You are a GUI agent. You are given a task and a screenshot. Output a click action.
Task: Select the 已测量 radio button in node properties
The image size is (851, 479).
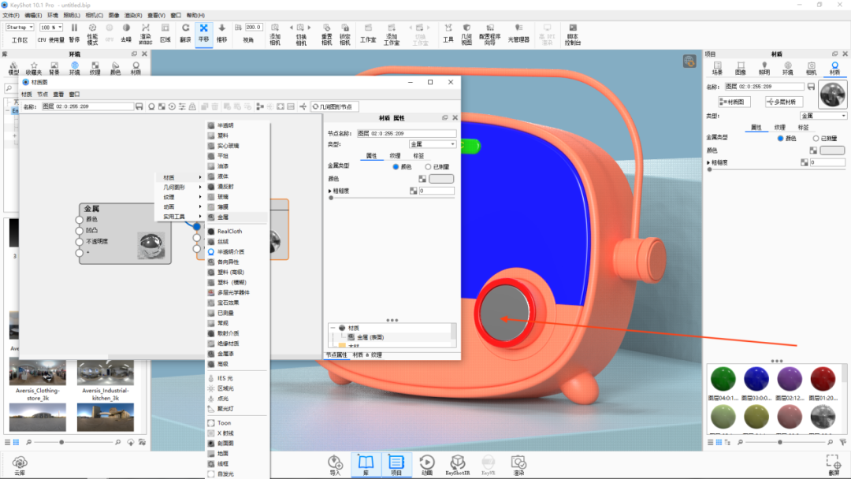428,167
